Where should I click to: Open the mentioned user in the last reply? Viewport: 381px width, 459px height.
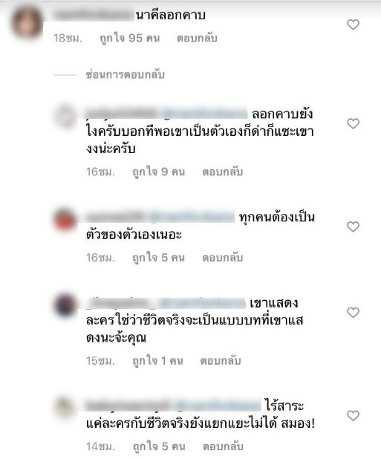click(x=218, y=406)
